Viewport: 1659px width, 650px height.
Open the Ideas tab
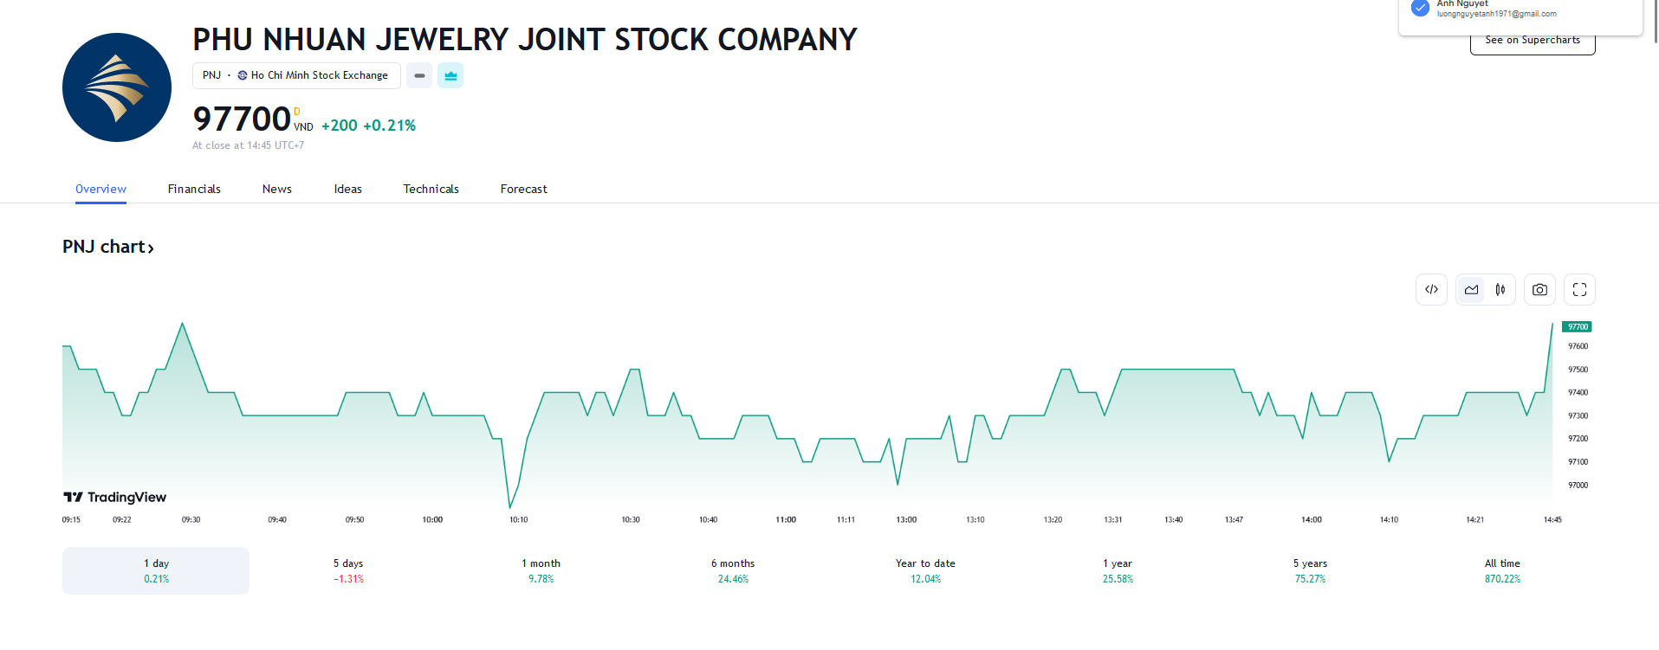(x=348, y=189)
